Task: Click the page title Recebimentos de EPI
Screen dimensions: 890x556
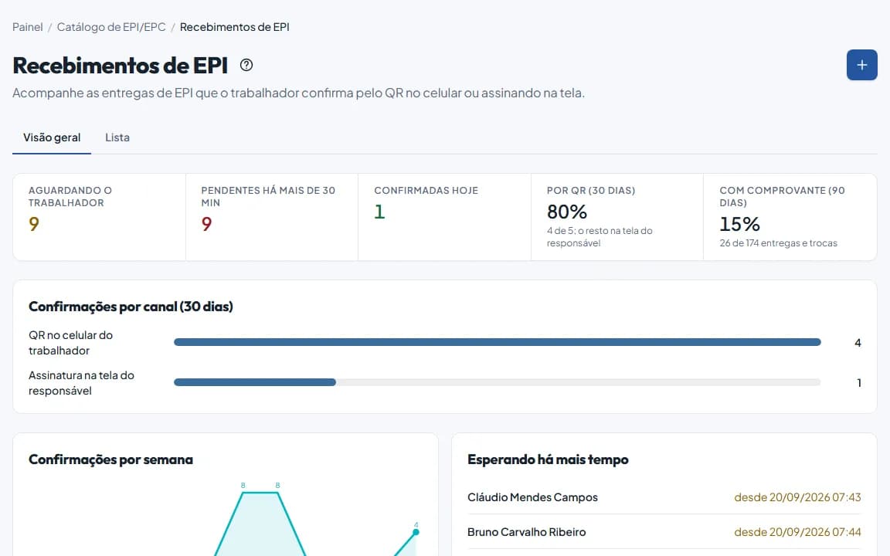Action: [x=121, y=65]
